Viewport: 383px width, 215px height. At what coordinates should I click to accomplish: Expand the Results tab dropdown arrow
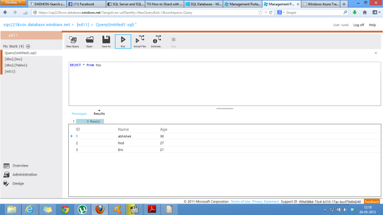click(99, 110)
